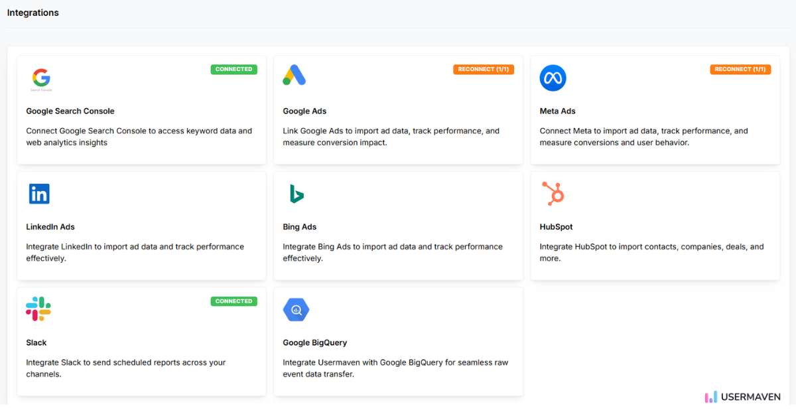Click the Bing Ads description text
This screenshot has height=418, width=796.
point(393,252)
